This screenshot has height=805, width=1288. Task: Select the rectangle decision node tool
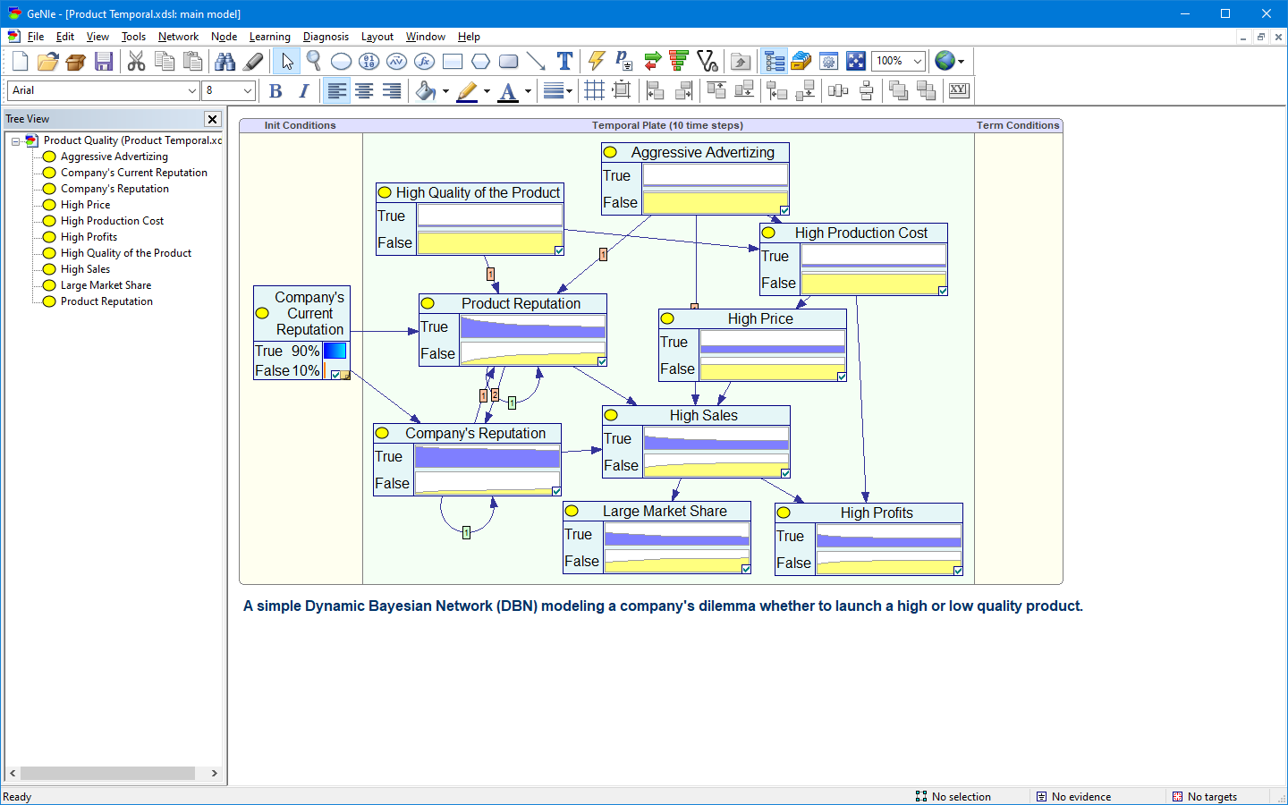(453, 61)
